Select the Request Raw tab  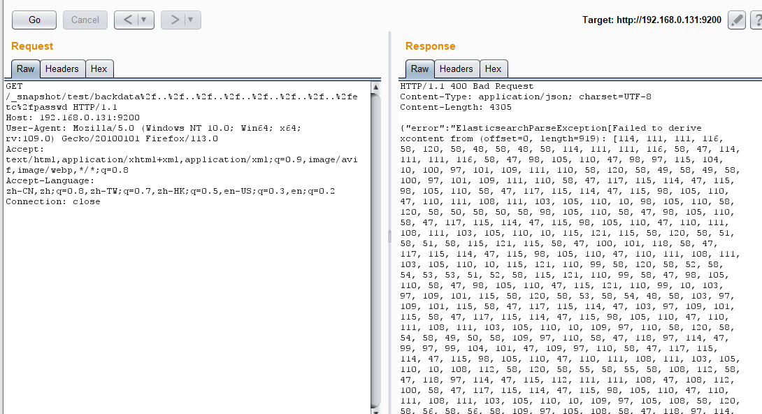pyautogui.click(x=25, y=69)
